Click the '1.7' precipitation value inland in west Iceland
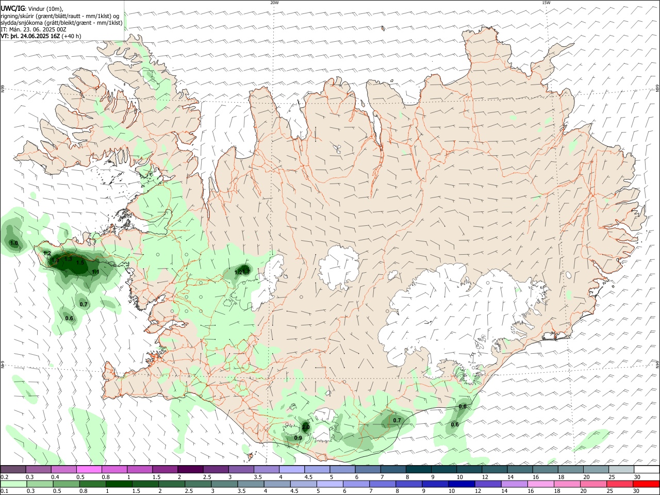 pos(246,272)
